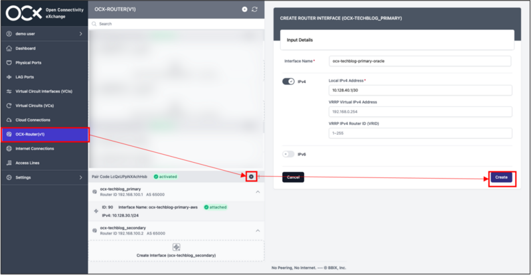Viewport: 531px width, 275px height.
Task: Click the search magnifier icon
Action: click(x=94, y=24)
